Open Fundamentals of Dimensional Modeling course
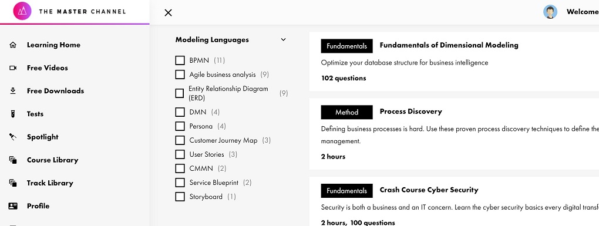The image size is (599, 226). coord(449,45)
